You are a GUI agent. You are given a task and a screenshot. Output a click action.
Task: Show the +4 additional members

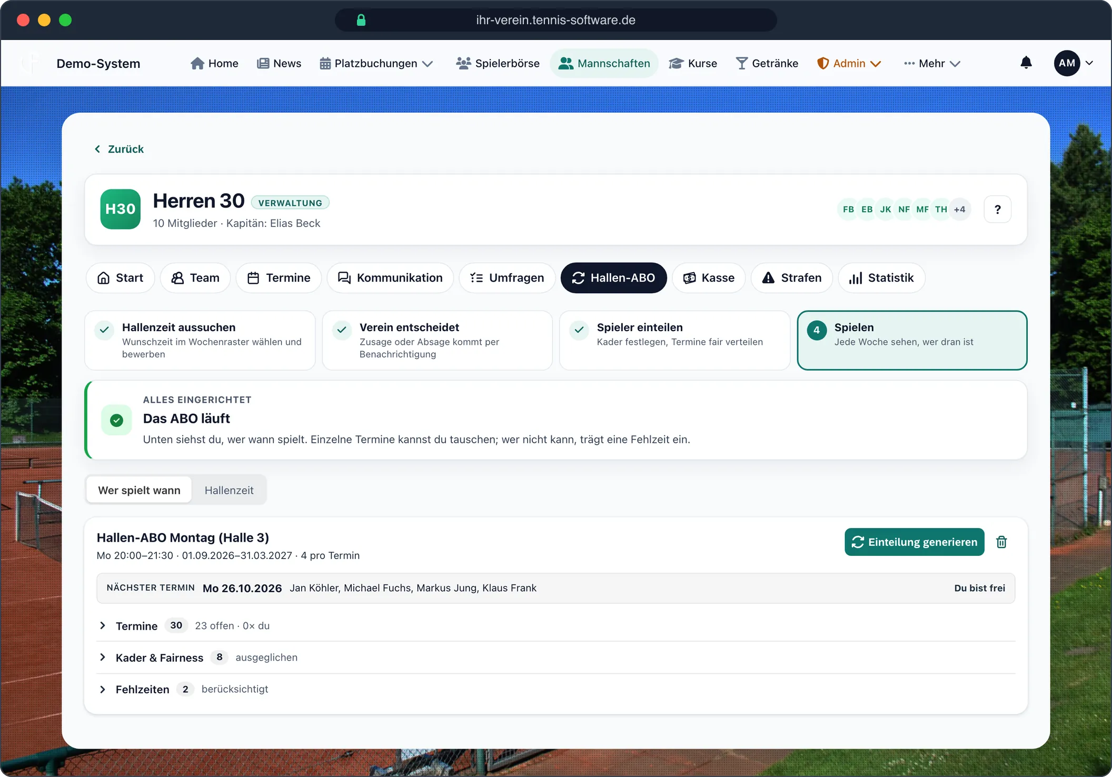pyautogui.click(x=960, y=210)
